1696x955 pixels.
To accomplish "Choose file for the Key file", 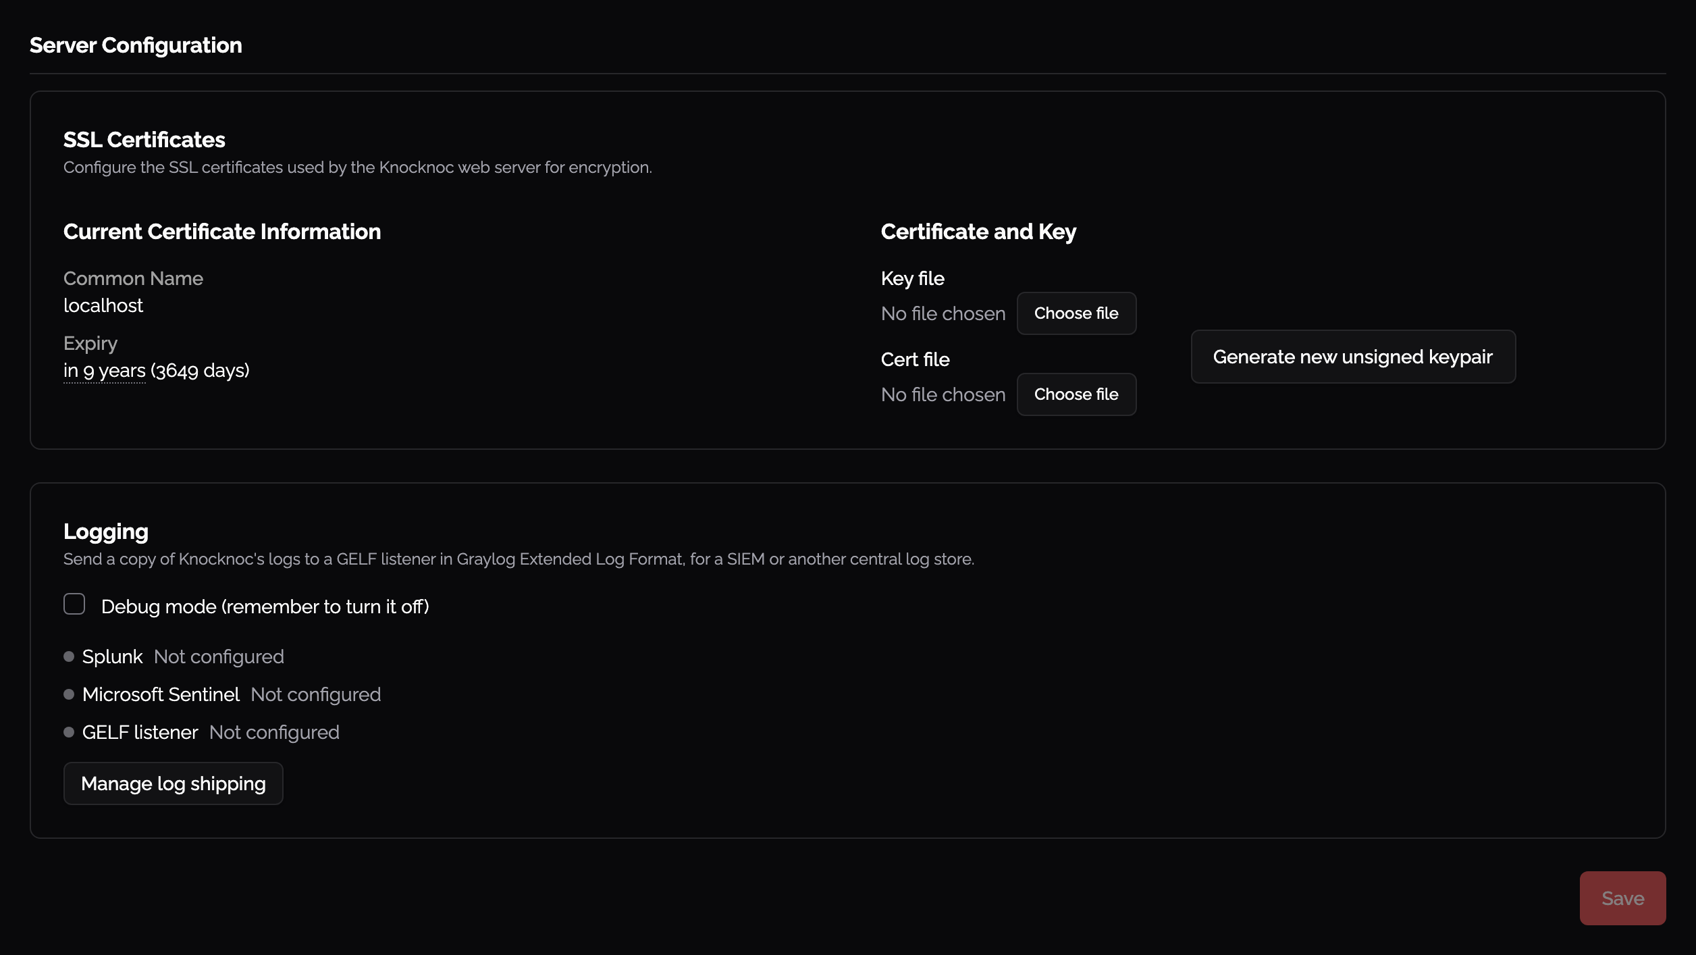I will tap(1076, 313).
